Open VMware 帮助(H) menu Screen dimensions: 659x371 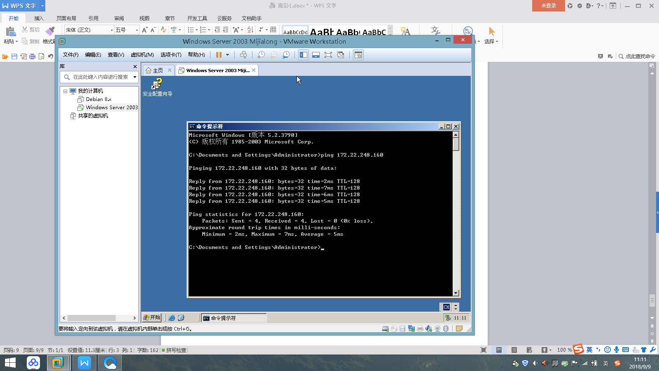tap(196, 55)
